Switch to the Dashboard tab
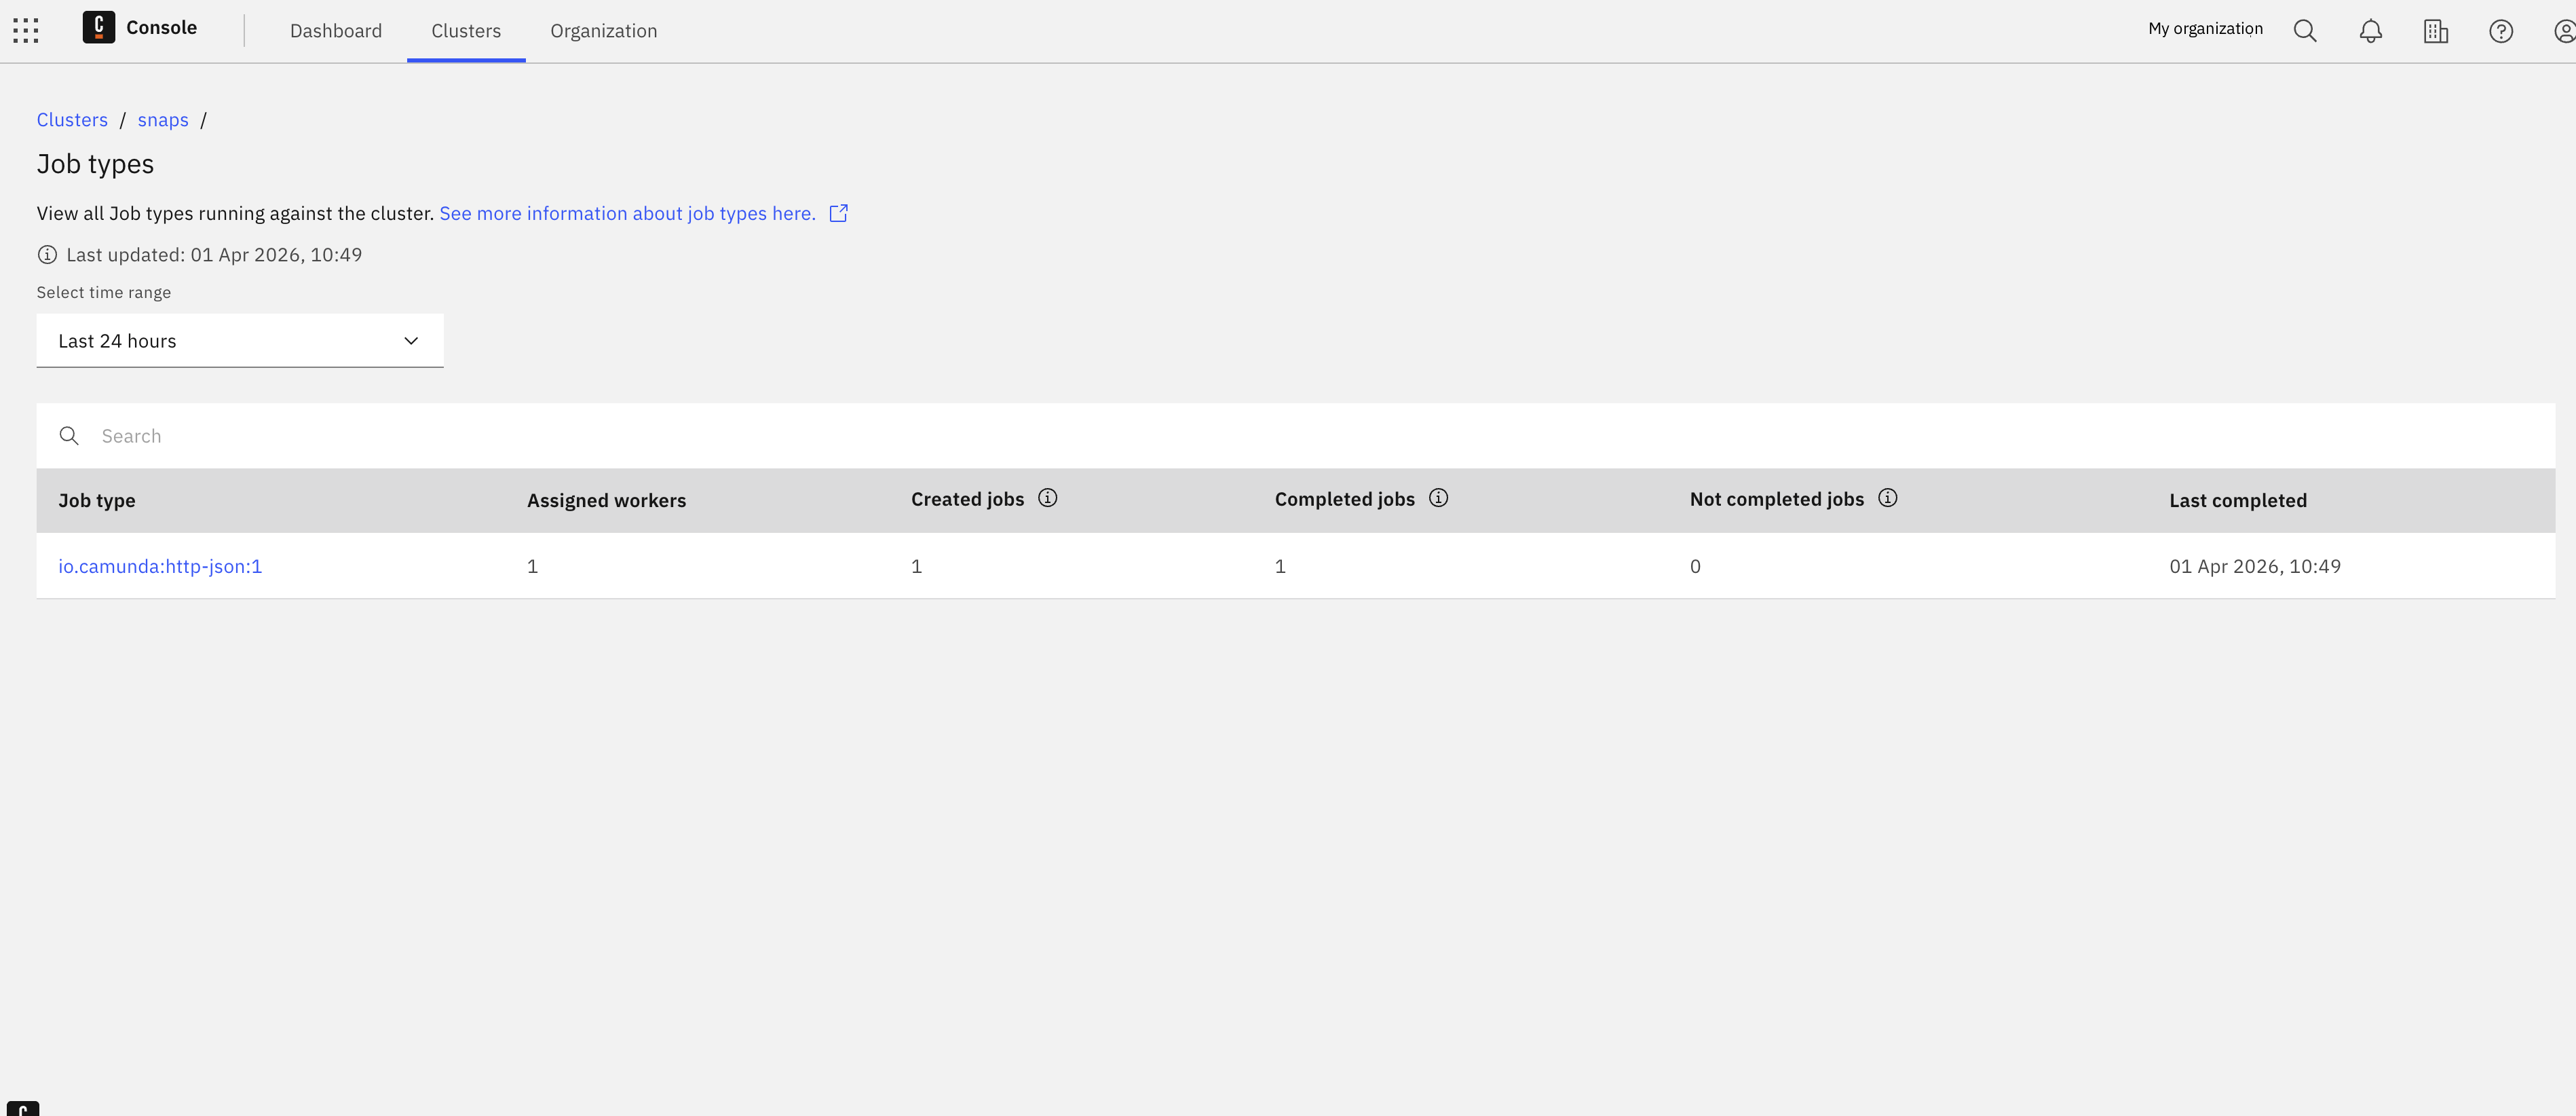The width and height of the screenshot is (2576, 1116). tap(336, 31)
